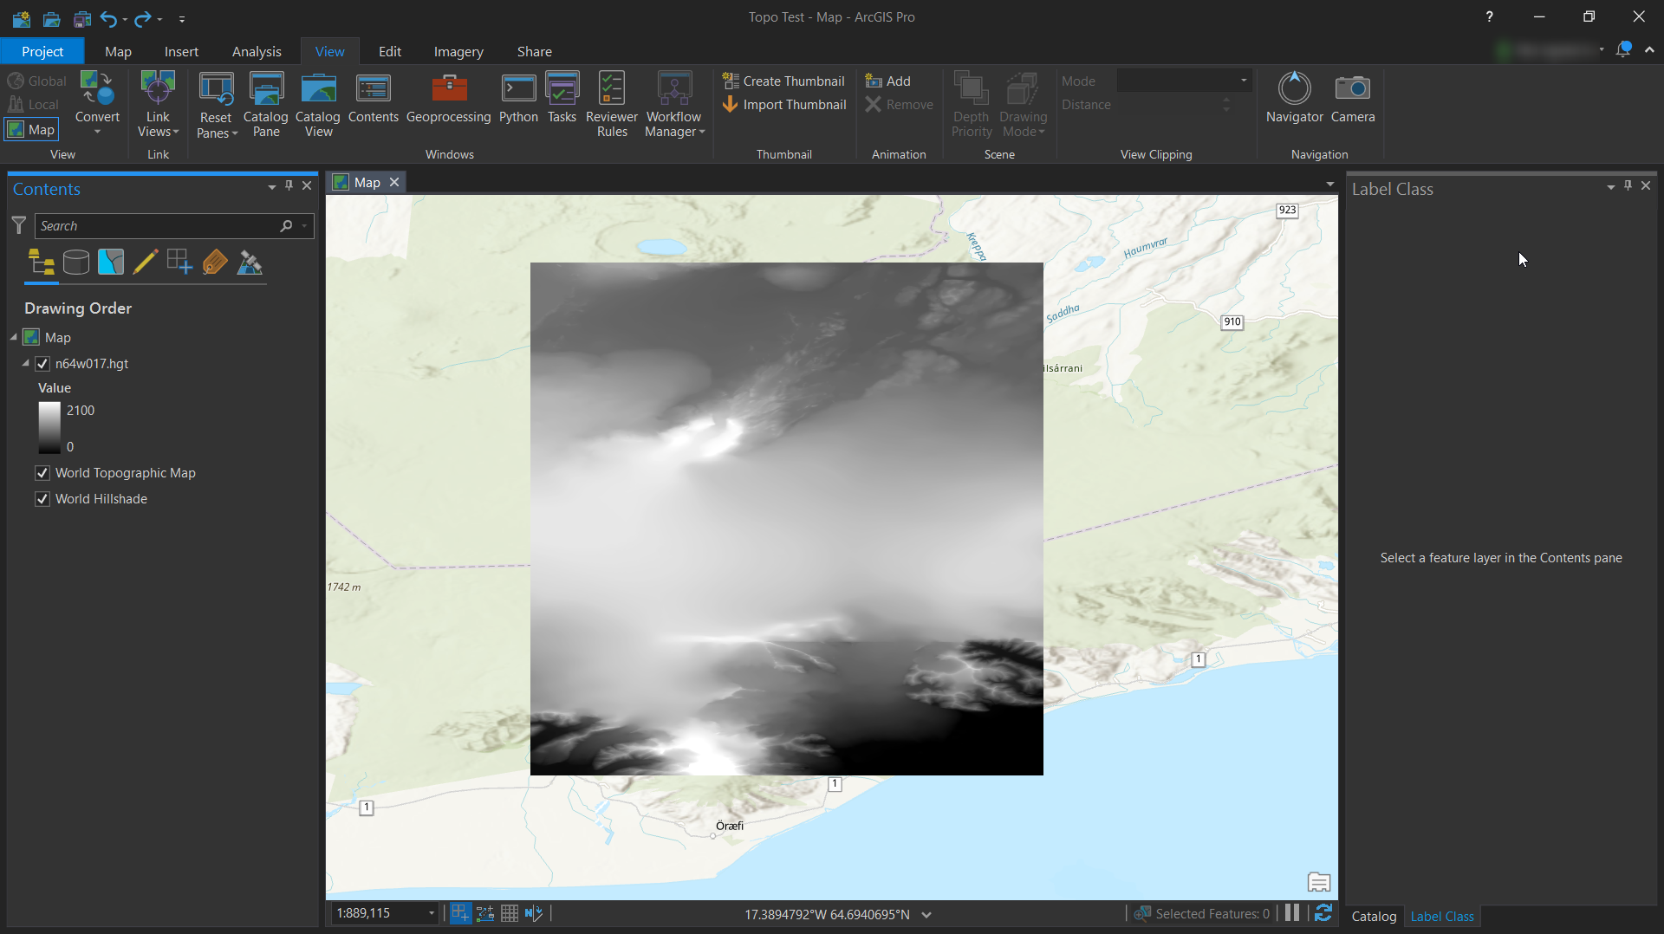
Task: Open the Convert view tool
Action: tap(97, 102)
